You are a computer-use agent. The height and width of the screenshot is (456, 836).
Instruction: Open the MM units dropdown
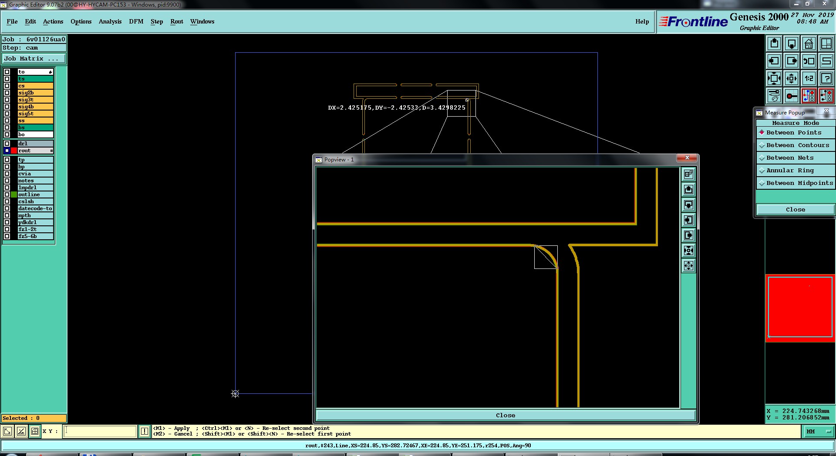point(818,431)
